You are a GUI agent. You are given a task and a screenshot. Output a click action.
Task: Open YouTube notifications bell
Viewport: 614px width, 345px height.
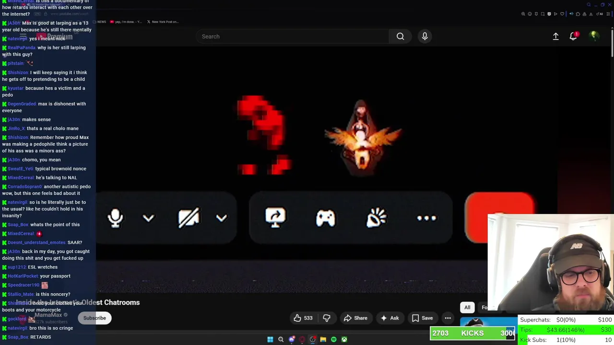573,36
